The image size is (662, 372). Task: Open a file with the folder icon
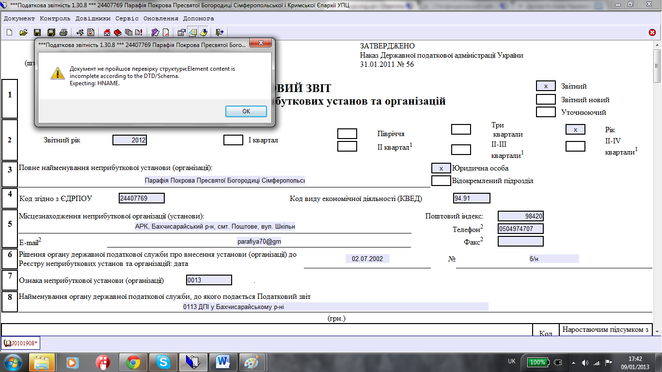(23, 32)
